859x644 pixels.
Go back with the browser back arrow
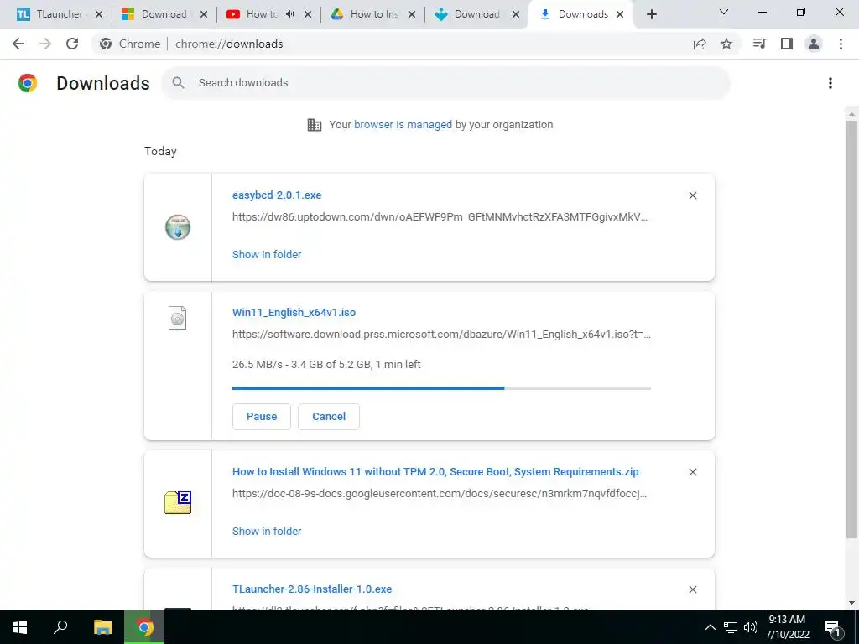18,44
